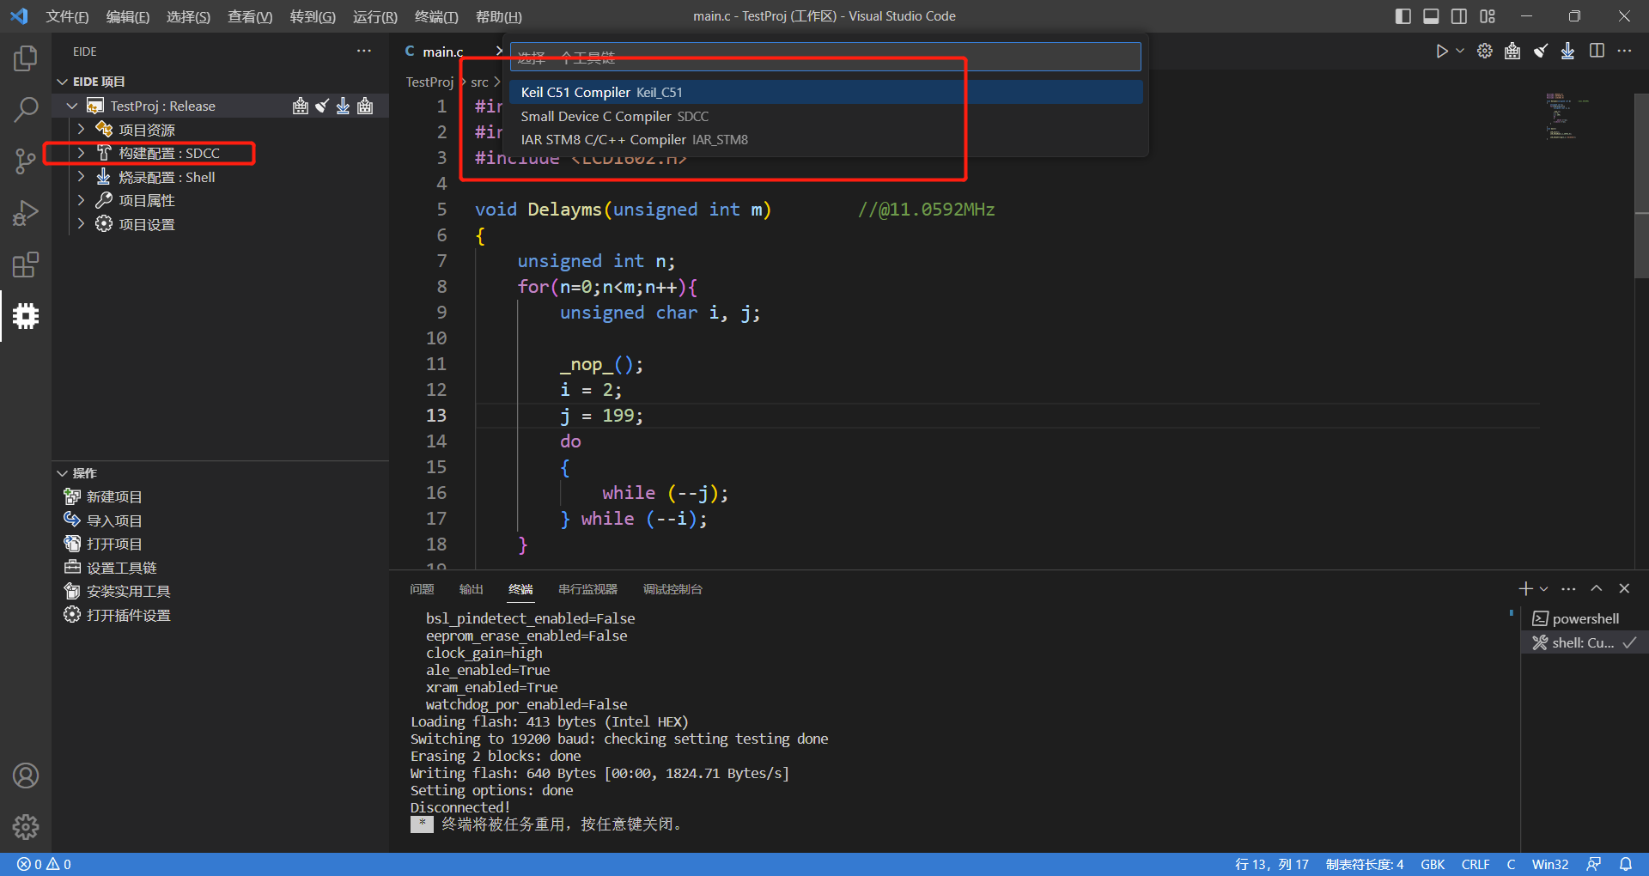The height and width of the screenshot is (876, 1649).
Task: Toggle Secondary Side Bar layout button
Action: 1459,16
